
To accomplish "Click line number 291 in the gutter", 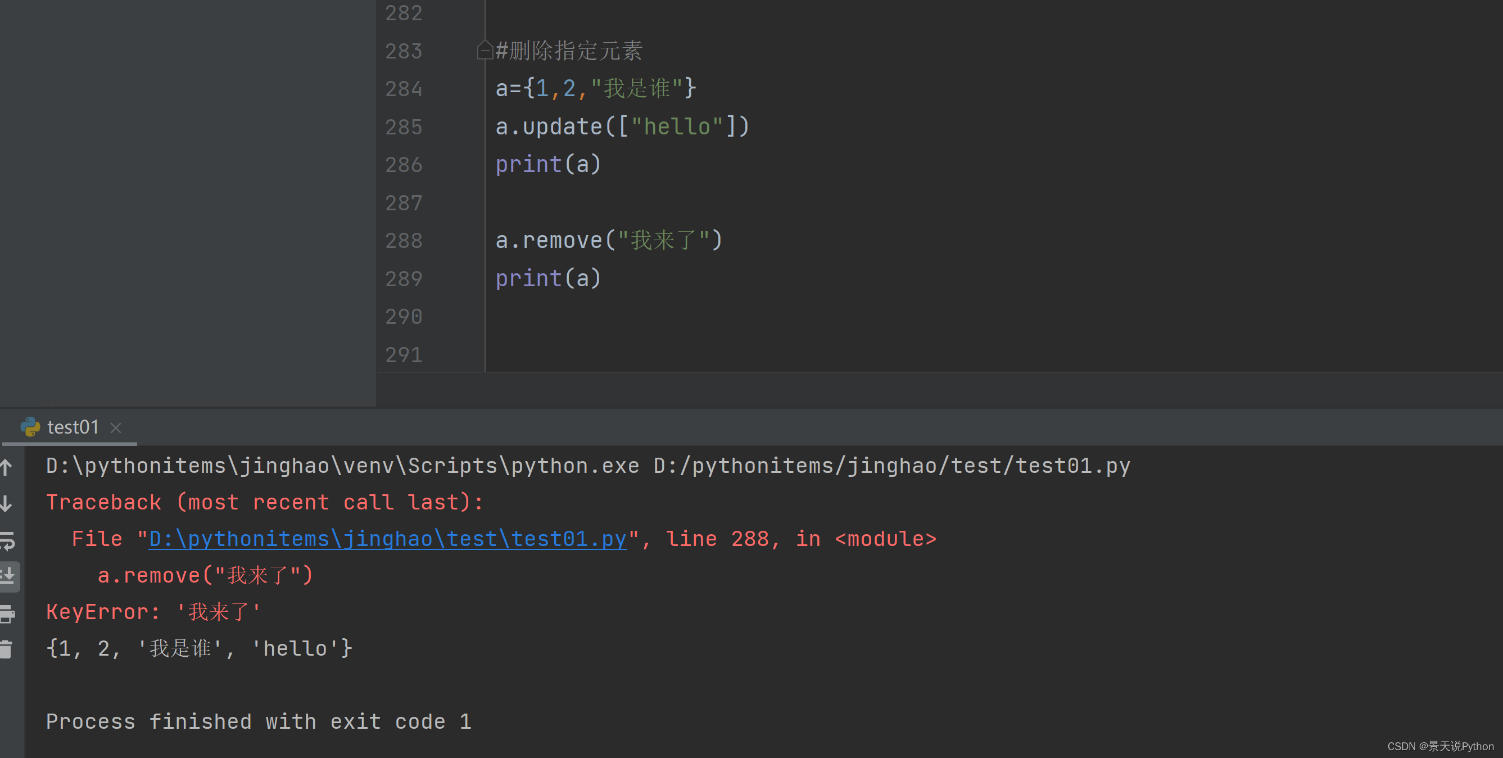I will 404,355.
